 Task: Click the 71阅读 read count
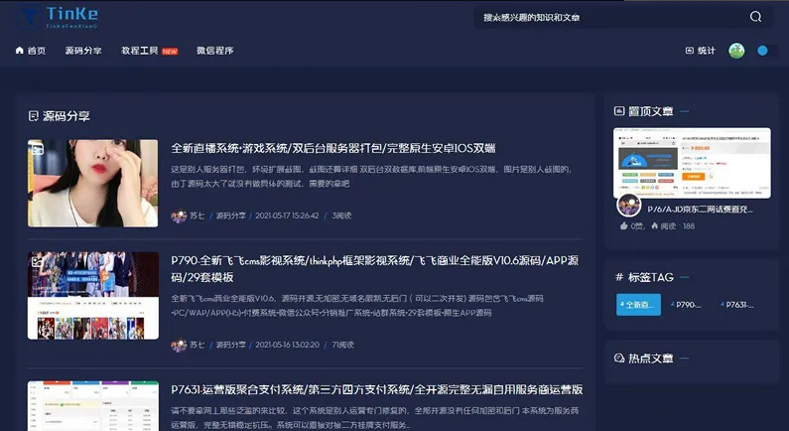coord(342,345)
